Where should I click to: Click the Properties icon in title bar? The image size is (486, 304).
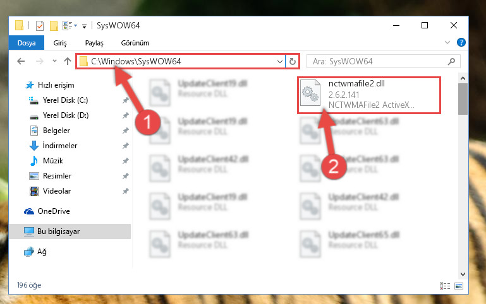40,26
